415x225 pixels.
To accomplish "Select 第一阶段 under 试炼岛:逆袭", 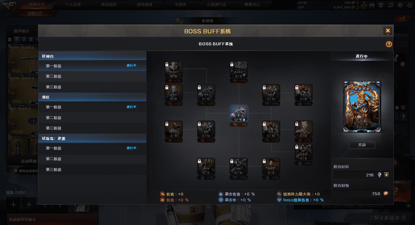I will coord(92,148).
